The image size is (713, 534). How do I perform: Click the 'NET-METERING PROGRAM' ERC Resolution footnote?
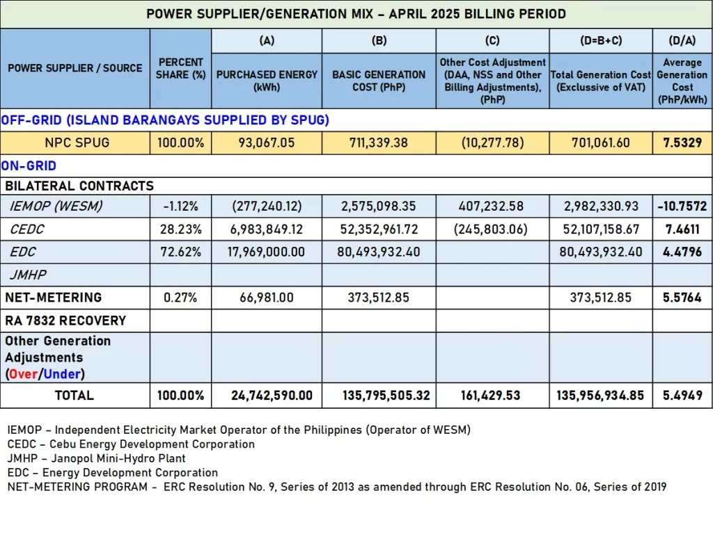[x=336, y=487]
